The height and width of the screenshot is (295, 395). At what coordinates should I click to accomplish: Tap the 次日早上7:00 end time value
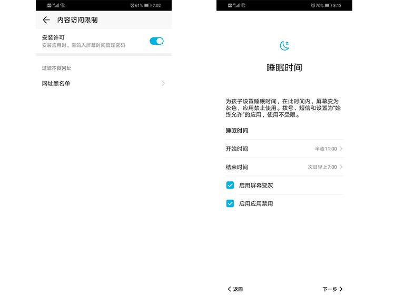coord(322,167)
